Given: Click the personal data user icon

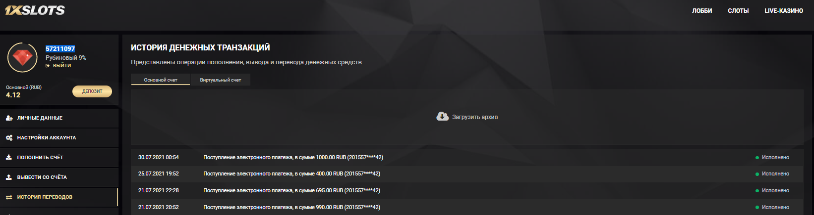Looking at the screenshot, I should pyautogui.click(x=9, y=118).
